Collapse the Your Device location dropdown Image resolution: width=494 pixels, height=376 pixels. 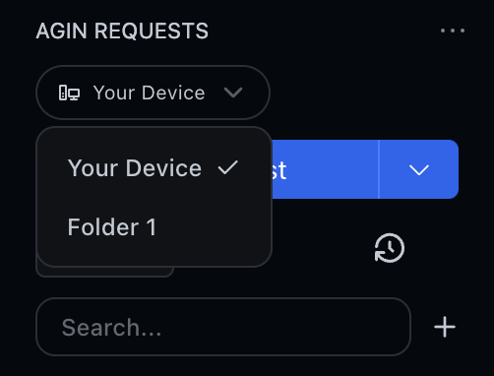[153, 93]
